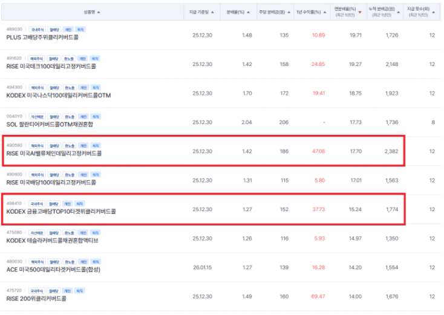Open PLUS 고배당주위클리커버드콜 product
Image resolution: width=444 pixels, height=315 pixels.
coord(42,37)
